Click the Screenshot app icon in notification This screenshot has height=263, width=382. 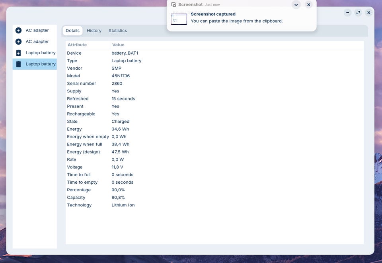(173, 5)
